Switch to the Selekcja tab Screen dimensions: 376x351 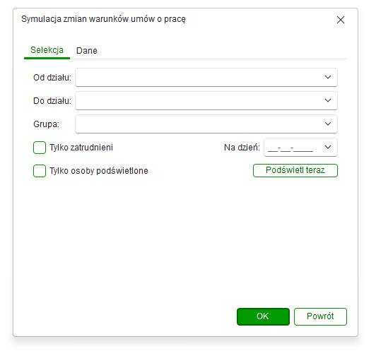click(47, 50)
